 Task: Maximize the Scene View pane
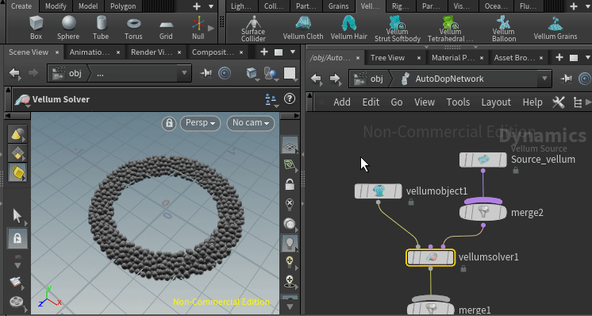pos(279,52)
